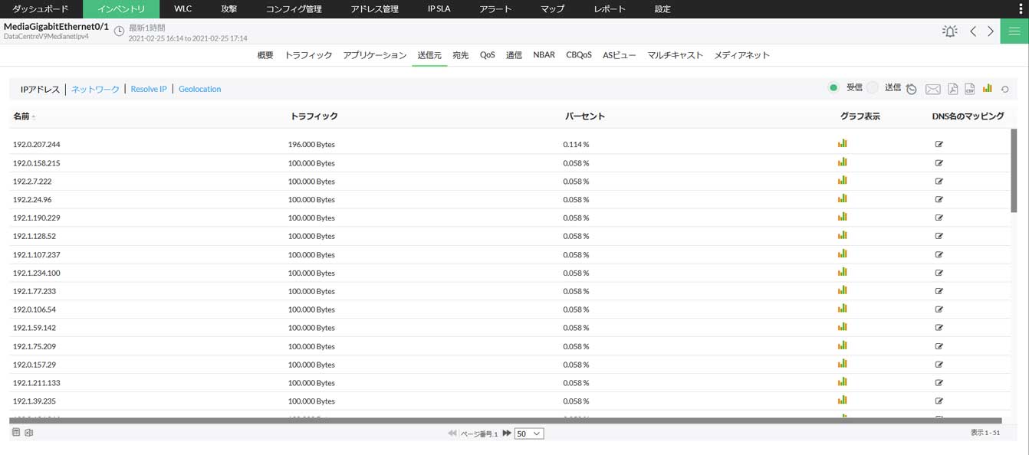Export report as PDF icon
The image size is (1029, 455).
952,89
